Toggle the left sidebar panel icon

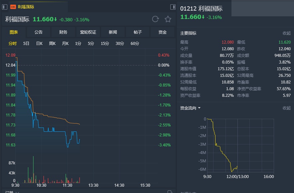(5, 7)
